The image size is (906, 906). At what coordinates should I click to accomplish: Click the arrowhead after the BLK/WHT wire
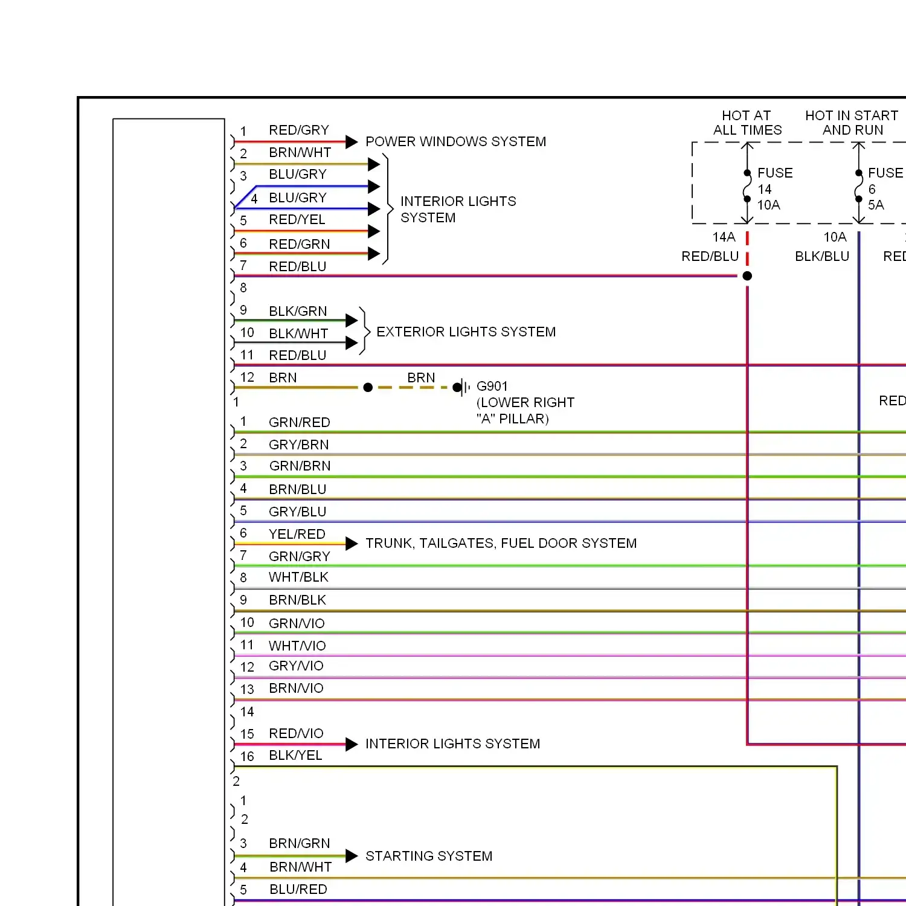pyautogui.click(x=352, y=343)
